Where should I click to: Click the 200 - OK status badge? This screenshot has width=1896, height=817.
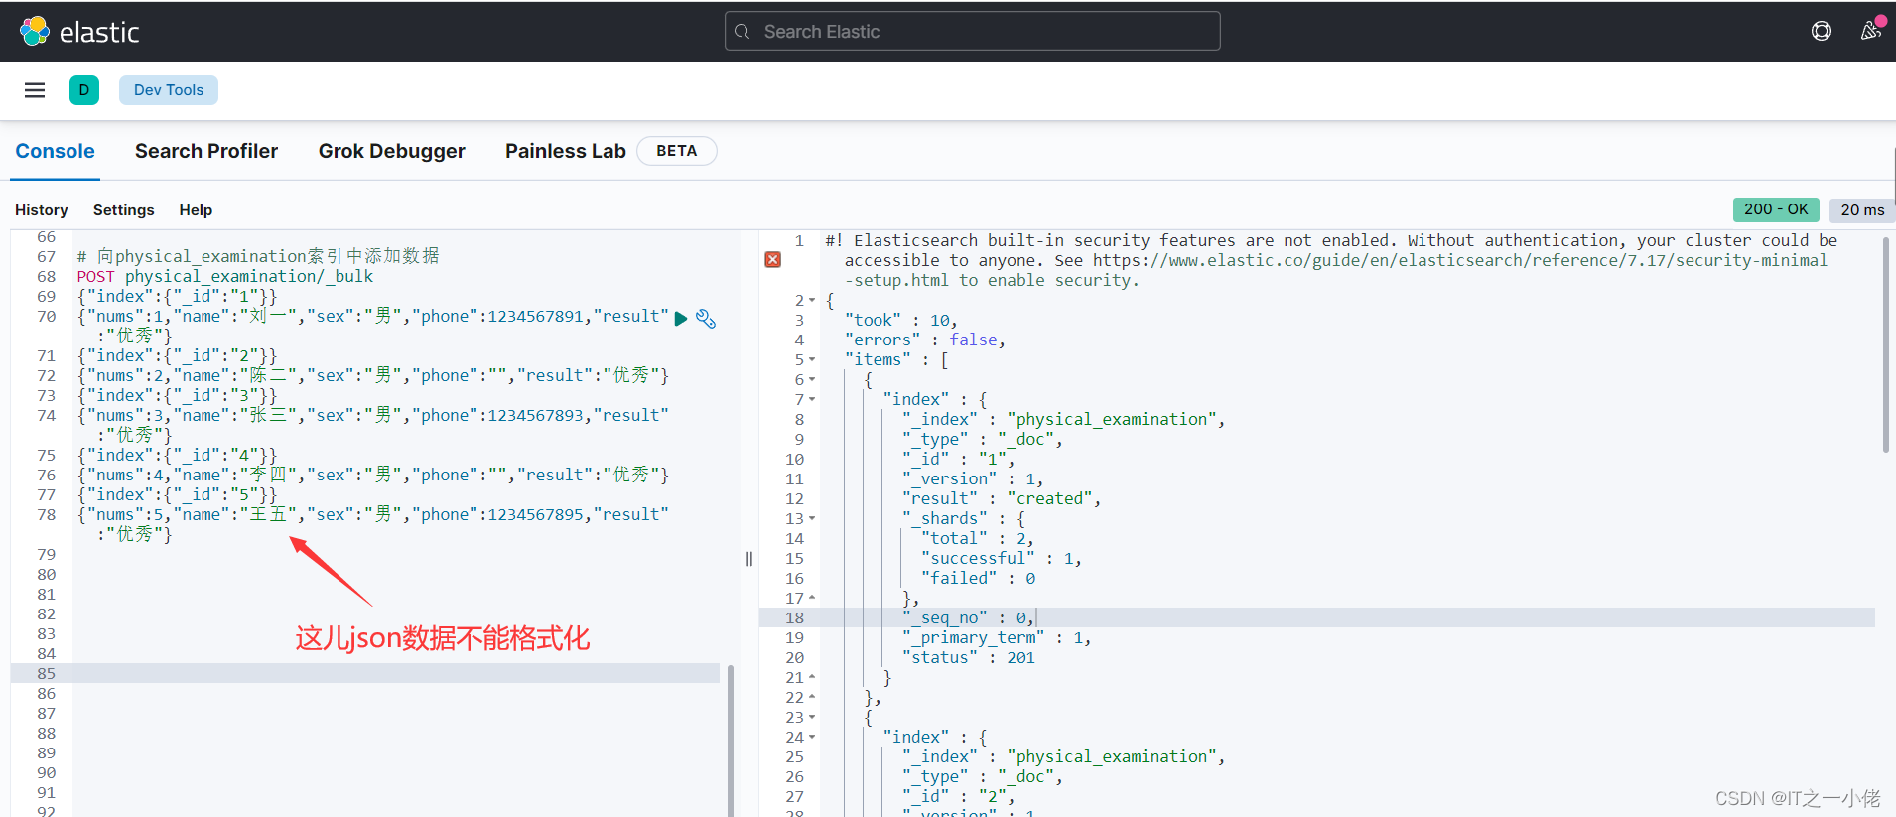point(1776,209)
